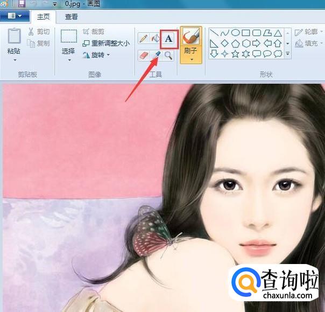Open the blue Paint file menu button
The height and width of the screenshot is (312, 325).
[15, 16]
